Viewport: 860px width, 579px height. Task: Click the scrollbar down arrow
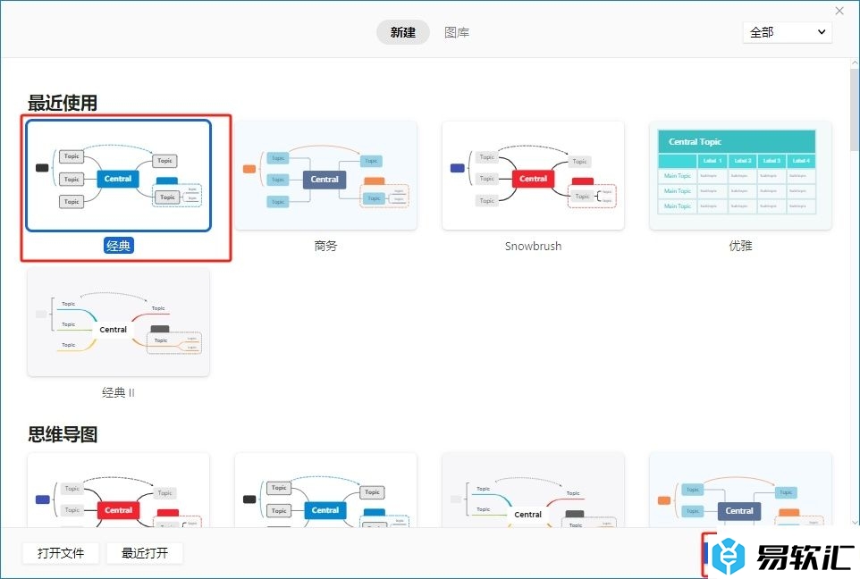tap(855, 523)
